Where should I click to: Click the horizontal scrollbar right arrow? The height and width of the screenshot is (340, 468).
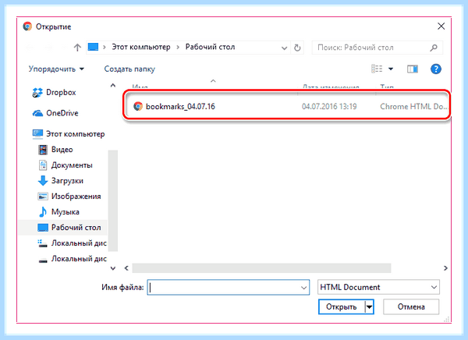445,268
